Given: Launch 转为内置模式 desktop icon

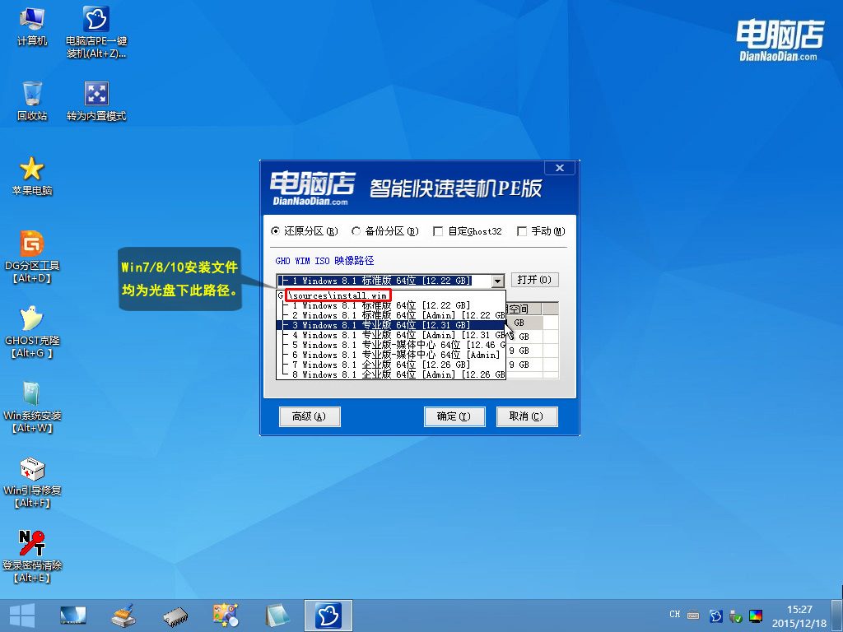Looking at the screenshot, I should pyautogui.click(x=95, y=92).
